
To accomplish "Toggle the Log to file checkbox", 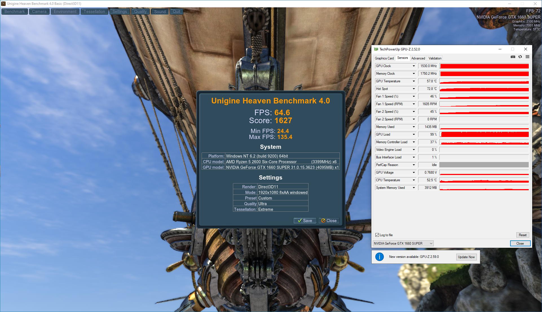I will click(x=377, y=235).
